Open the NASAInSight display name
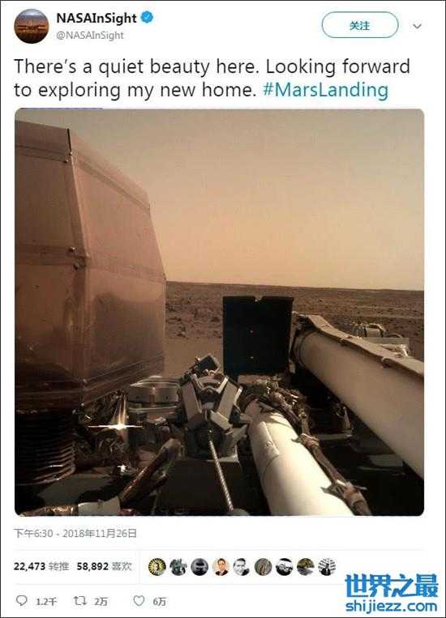Screen dimensions: 446x618 [x=96, y=18]
